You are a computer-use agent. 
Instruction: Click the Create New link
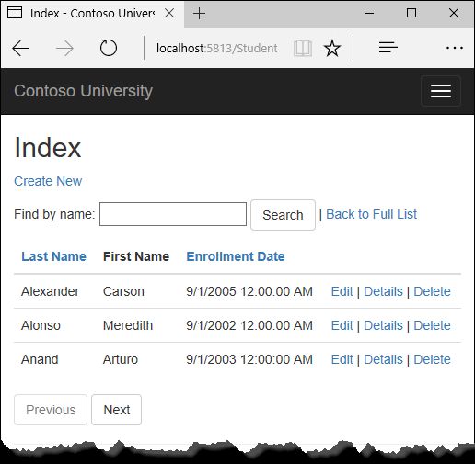pos(48,181)
